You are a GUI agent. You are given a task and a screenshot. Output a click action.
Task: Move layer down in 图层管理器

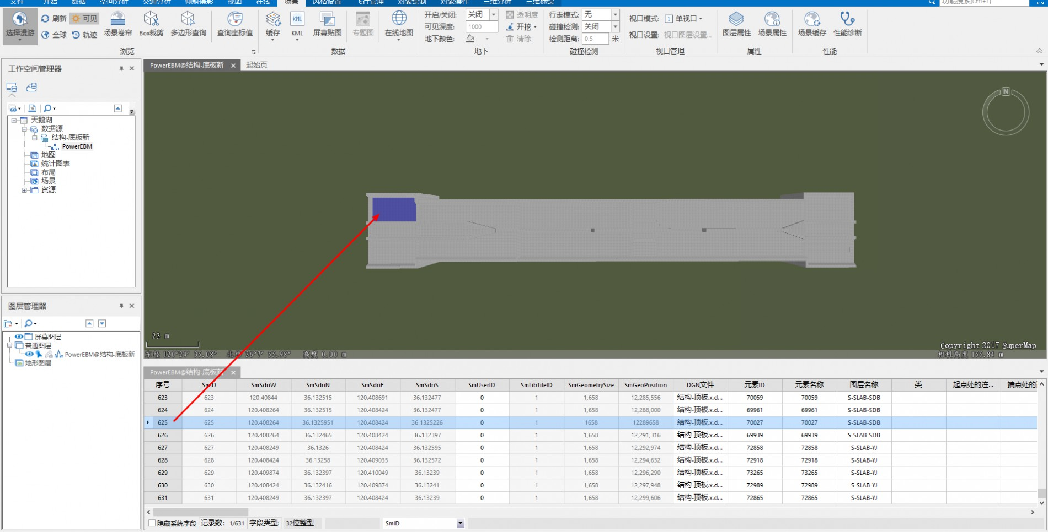[102, 323]
